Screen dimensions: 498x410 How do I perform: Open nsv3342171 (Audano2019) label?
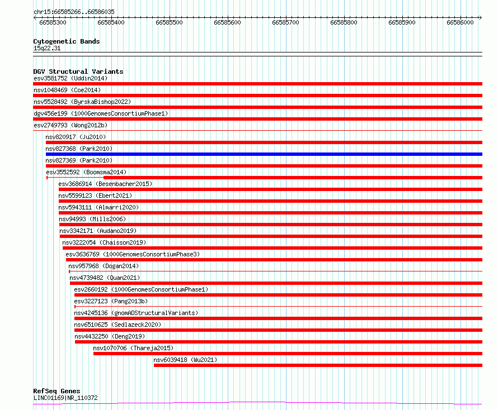[x=98, y=231]
